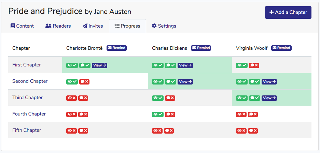Click Charlotte Brontë's Second Chapter red comment badge
This screenshot has width=320, height=153.
(x=84, y=81)
